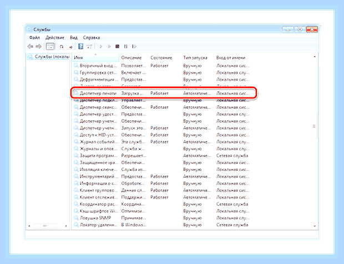
Task: Click the gear icon of Локатор удаленн...
Action: [76, 225]
